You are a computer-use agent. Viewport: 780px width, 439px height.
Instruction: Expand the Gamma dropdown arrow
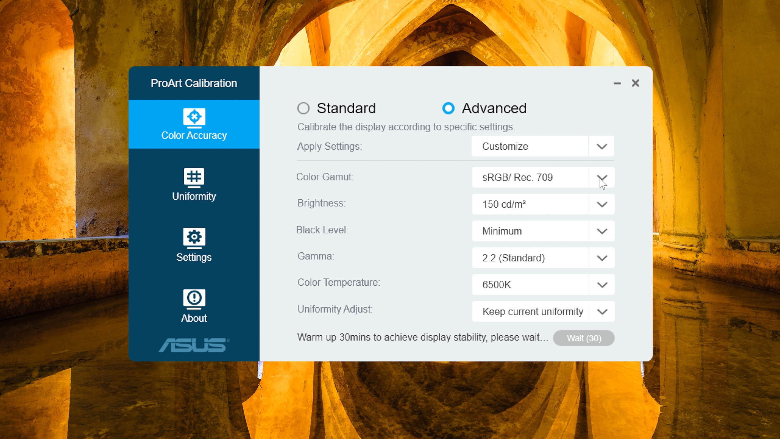pos(602,258)
